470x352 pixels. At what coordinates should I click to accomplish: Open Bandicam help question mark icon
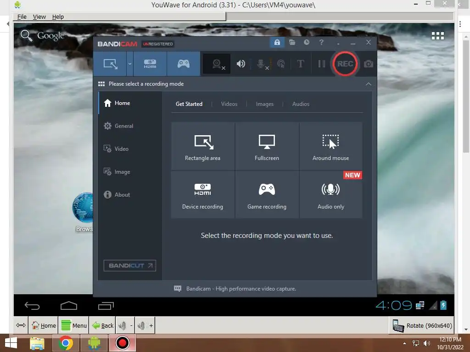(x=321, y=42)
